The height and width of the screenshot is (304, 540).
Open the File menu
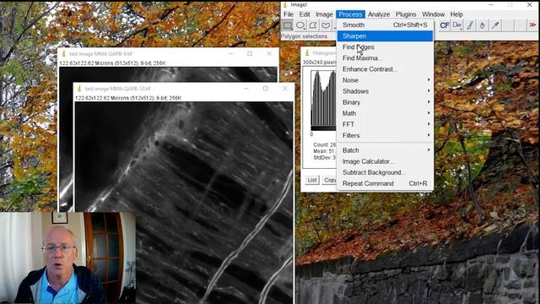click(289, 14)
